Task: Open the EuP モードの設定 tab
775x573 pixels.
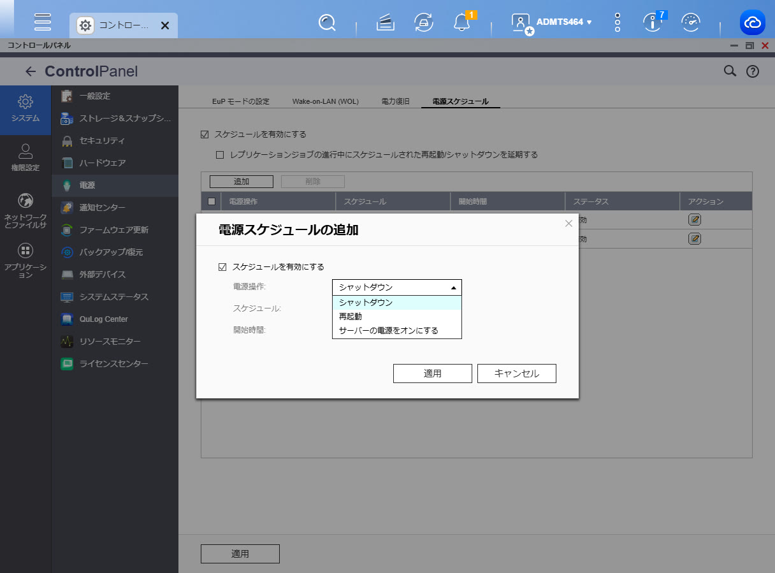Action: point(241,101)
